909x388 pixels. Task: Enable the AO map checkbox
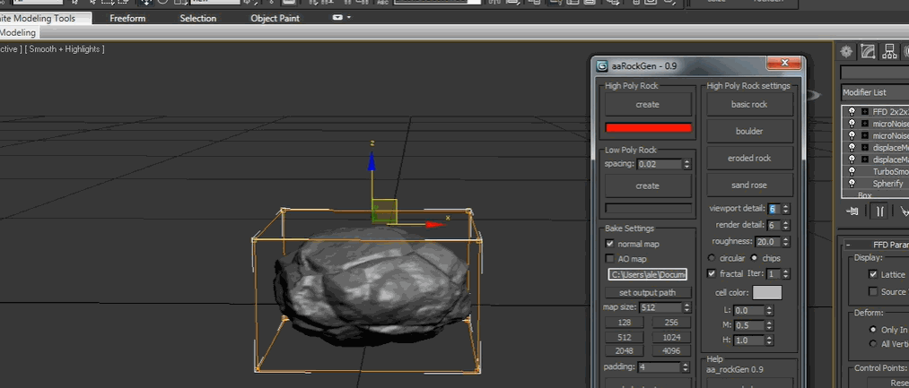pyautogui.click(x=609, y=259)
